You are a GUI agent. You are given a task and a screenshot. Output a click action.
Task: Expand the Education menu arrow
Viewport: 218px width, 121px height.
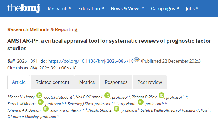click(x=103, y=9)
